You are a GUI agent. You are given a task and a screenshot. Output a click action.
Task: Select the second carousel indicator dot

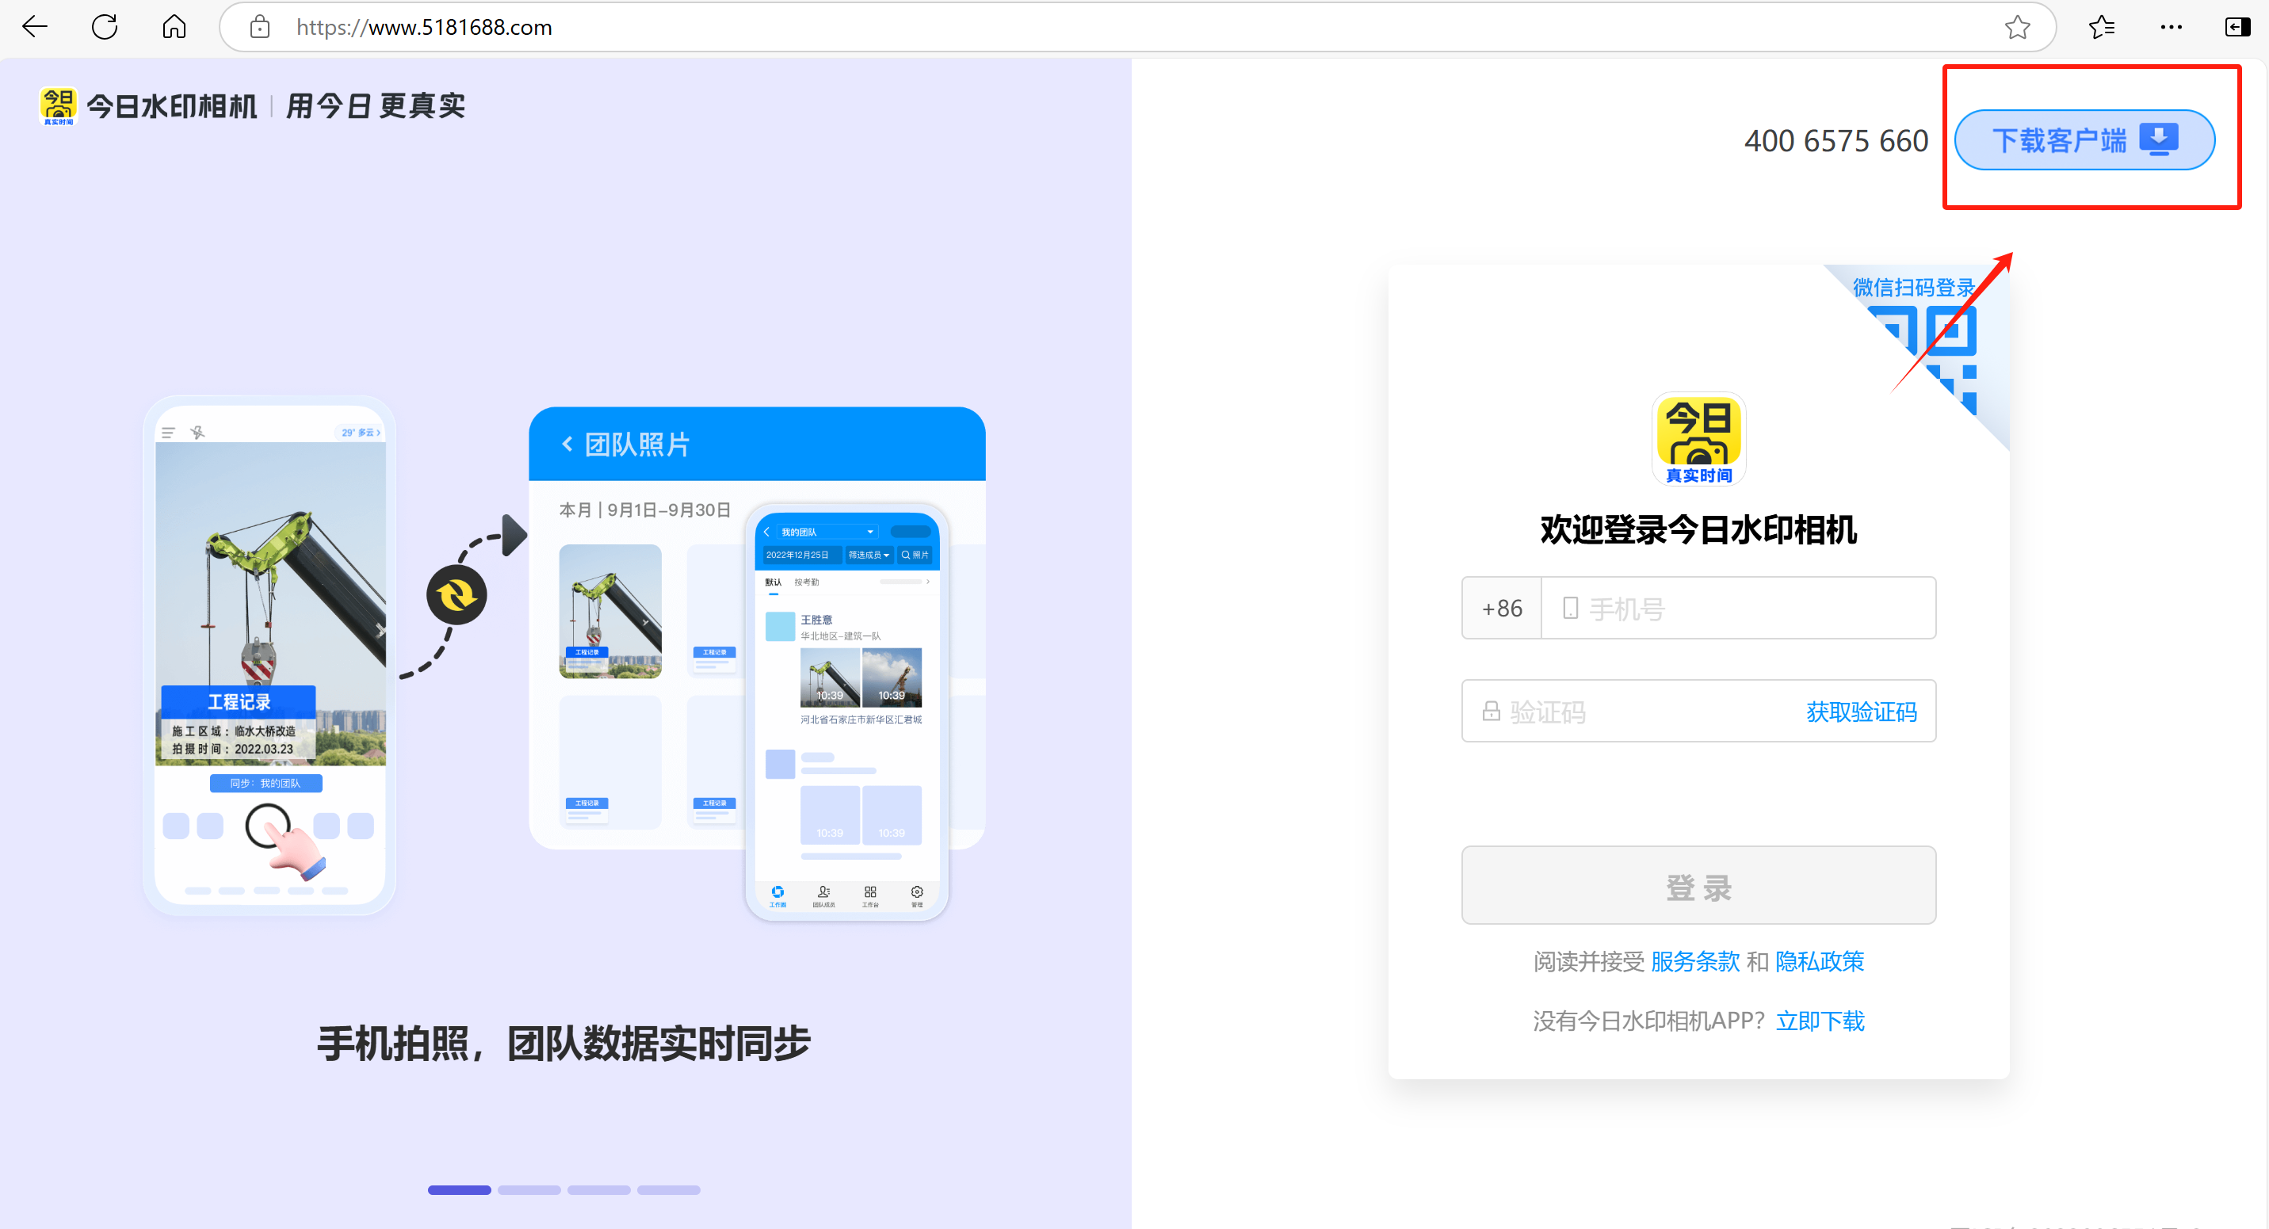(529, 1190)
